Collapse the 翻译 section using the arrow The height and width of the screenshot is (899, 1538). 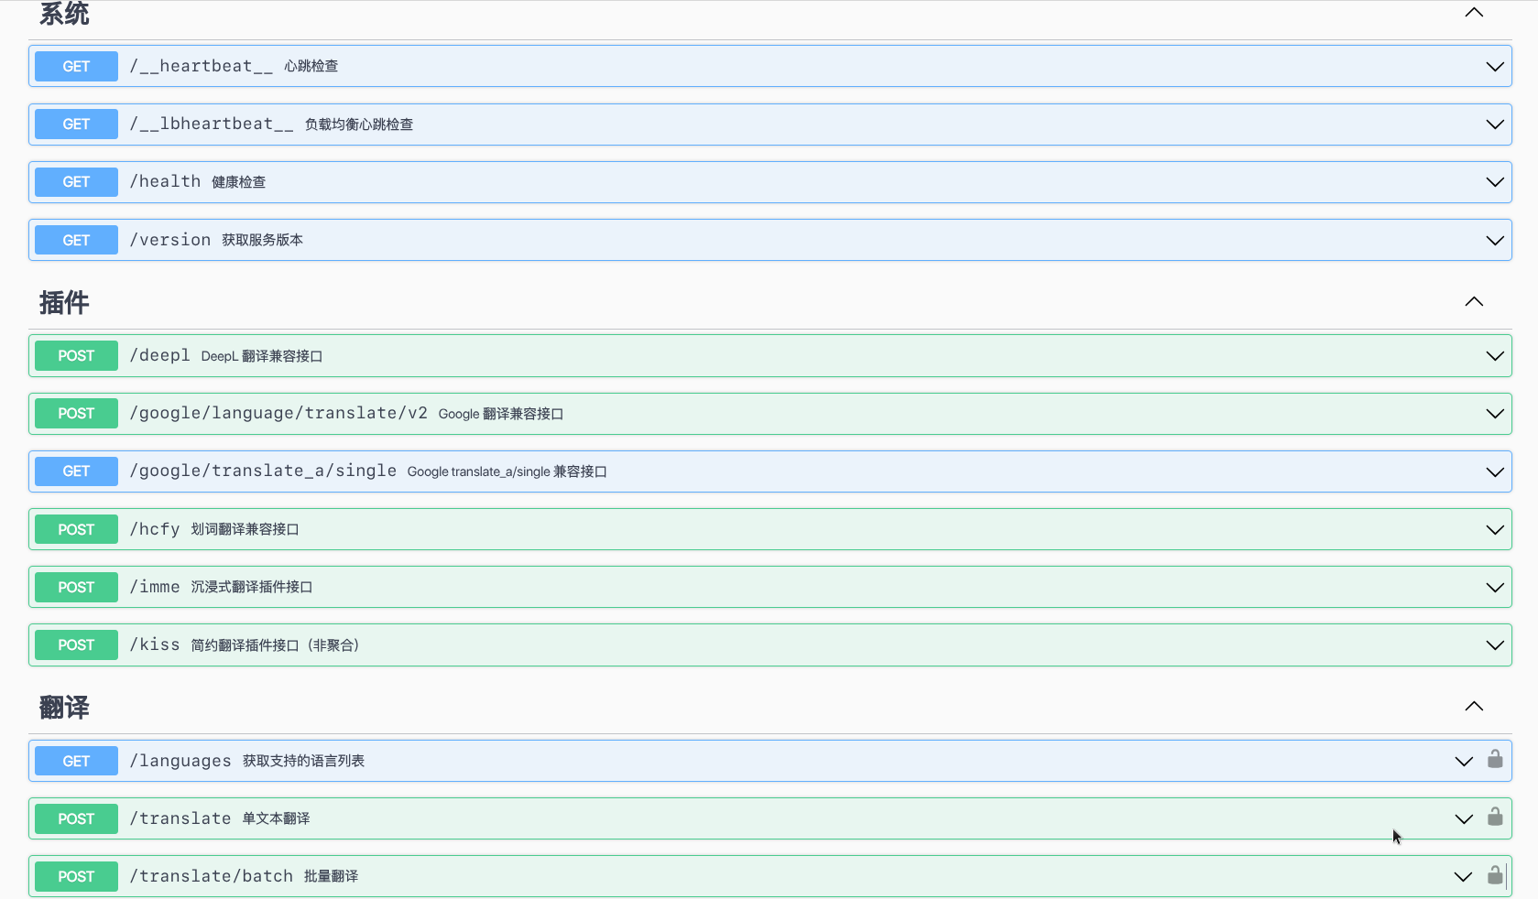click(x=1474, y=707)
